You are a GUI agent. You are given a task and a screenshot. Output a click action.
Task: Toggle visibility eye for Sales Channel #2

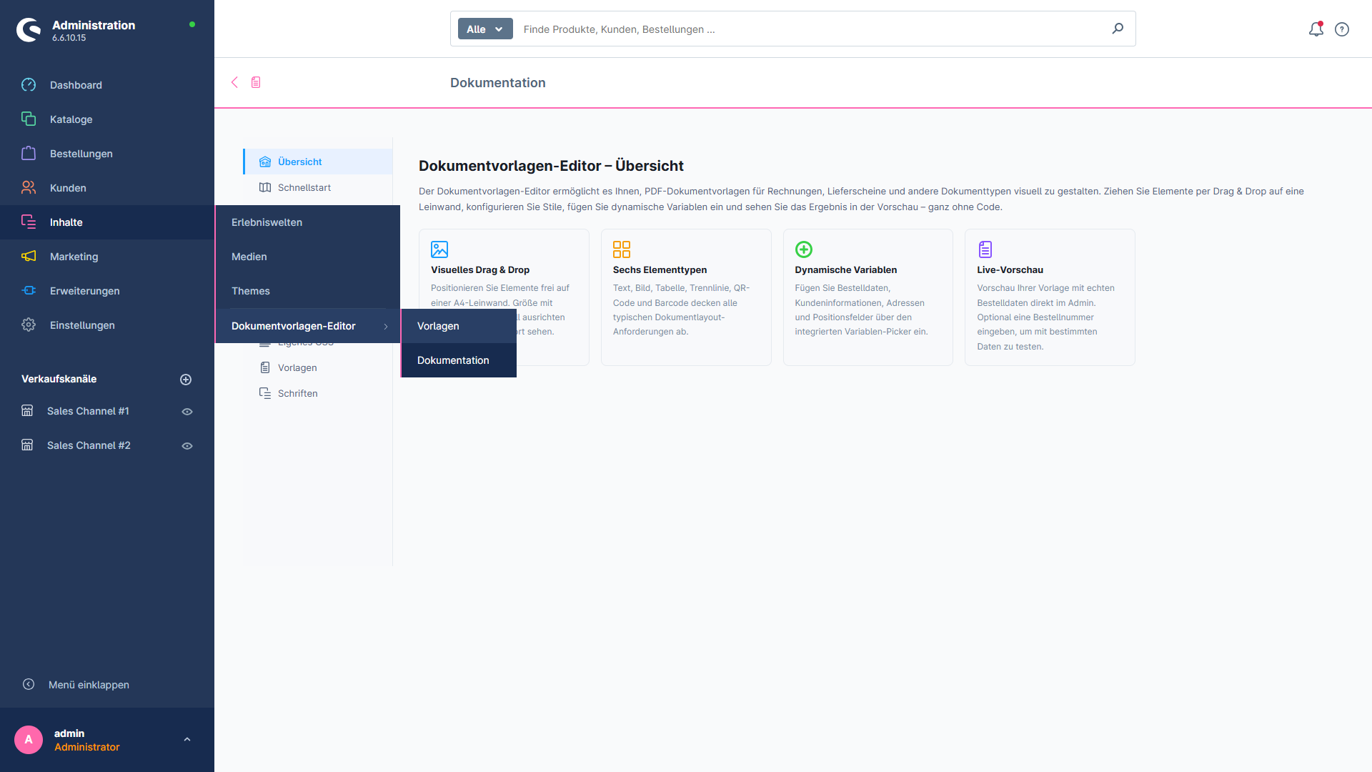187,446
